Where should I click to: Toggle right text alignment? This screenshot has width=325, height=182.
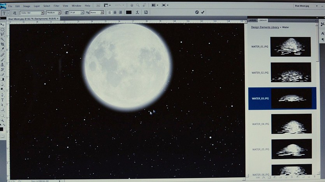coord(120,12)
